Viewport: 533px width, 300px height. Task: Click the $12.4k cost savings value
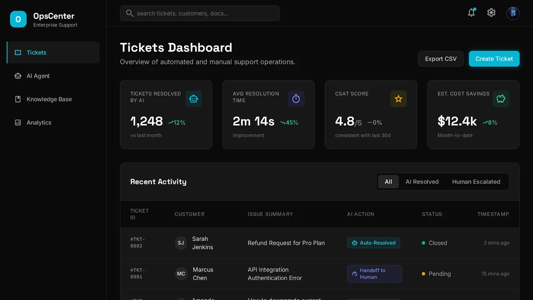coord(457,121)
